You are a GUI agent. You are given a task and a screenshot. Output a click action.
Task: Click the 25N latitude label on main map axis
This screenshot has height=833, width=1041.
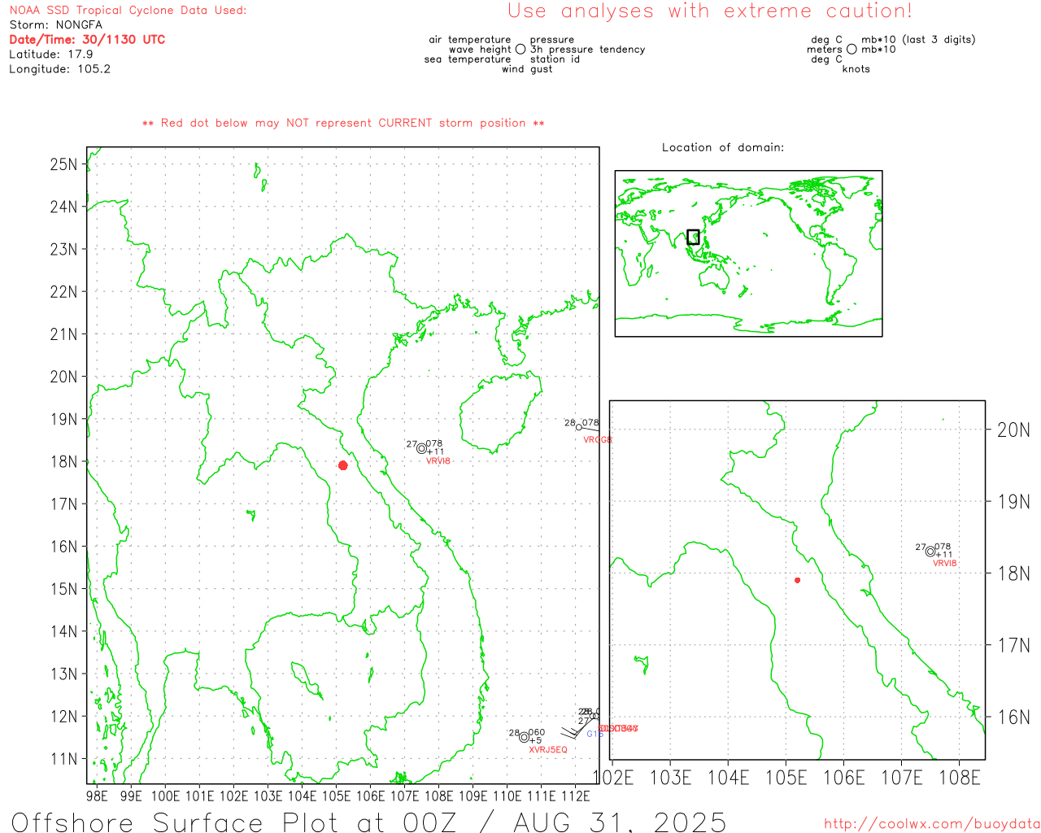click(63, 164)
